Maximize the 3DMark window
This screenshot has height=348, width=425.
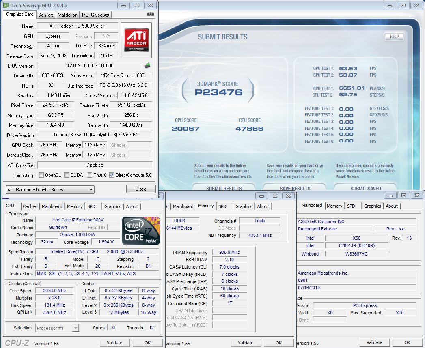pos(403,5)
